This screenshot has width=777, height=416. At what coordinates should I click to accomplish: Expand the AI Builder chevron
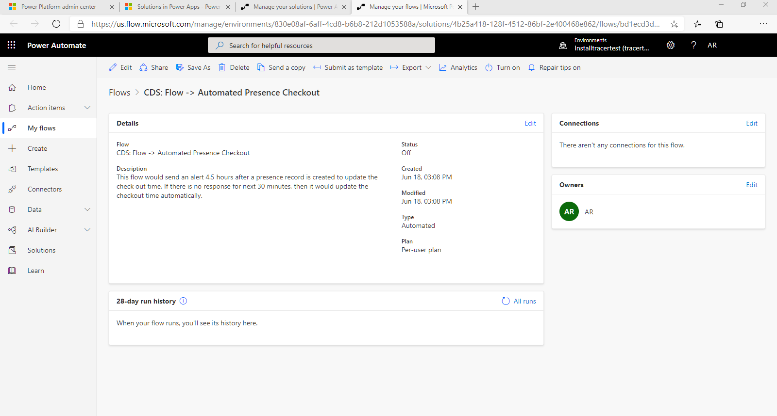click(x=87, y=230)
